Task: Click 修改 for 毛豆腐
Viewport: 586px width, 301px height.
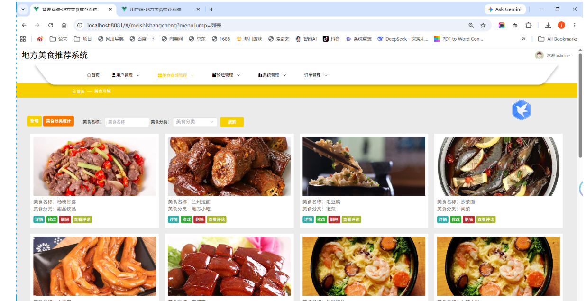Action: coord(321,219)
